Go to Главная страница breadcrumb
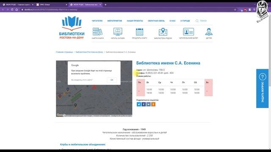The height and width of the screenshot is (152, 271). pos(64,52)
